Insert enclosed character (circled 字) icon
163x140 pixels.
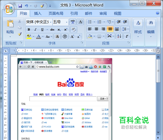pos(65,37)
